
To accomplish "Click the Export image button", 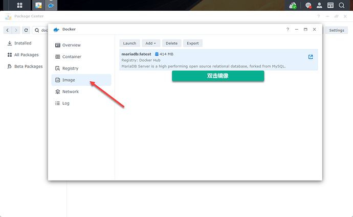I will 193,43.
